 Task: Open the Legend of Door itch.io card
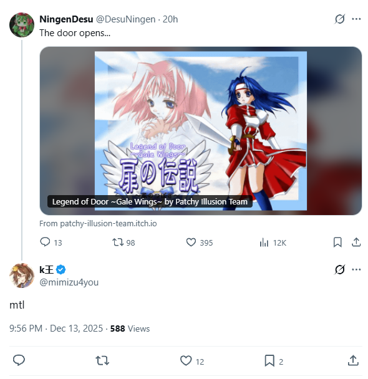point(200,131)
